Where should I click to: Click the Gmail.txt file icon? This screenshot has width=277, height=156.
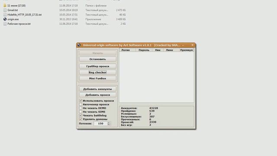pyautogui.click(x=5, y=10)
